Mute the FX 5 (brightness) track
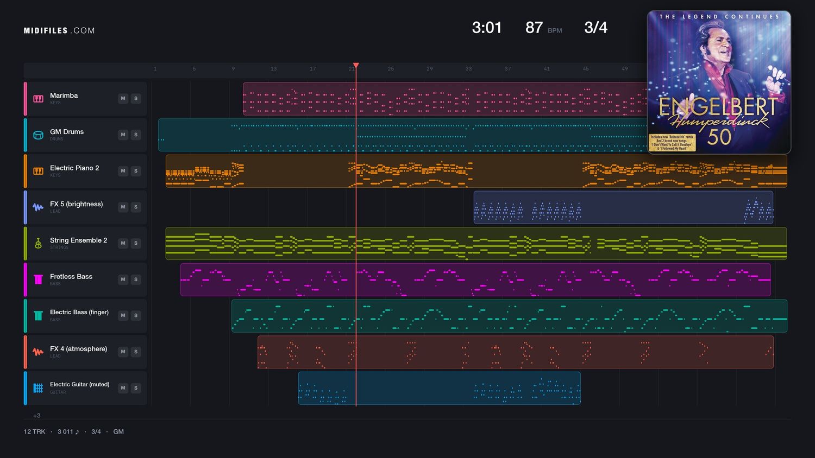Viewport: 815px width, 458px height. 123,207
